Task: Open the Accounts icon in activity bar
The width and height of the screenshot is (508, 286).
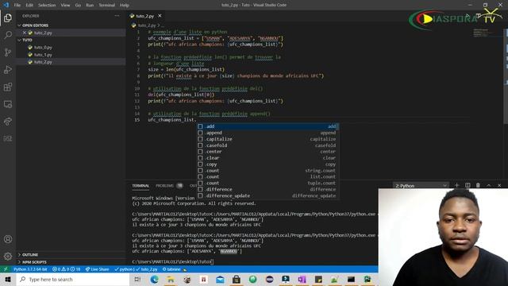Action: (8, 239)
